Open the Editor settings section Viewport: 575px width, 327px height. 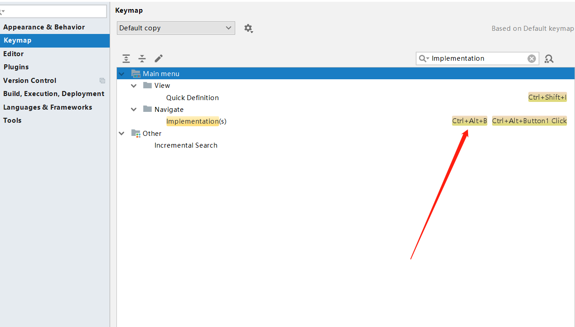pos(14,54)
